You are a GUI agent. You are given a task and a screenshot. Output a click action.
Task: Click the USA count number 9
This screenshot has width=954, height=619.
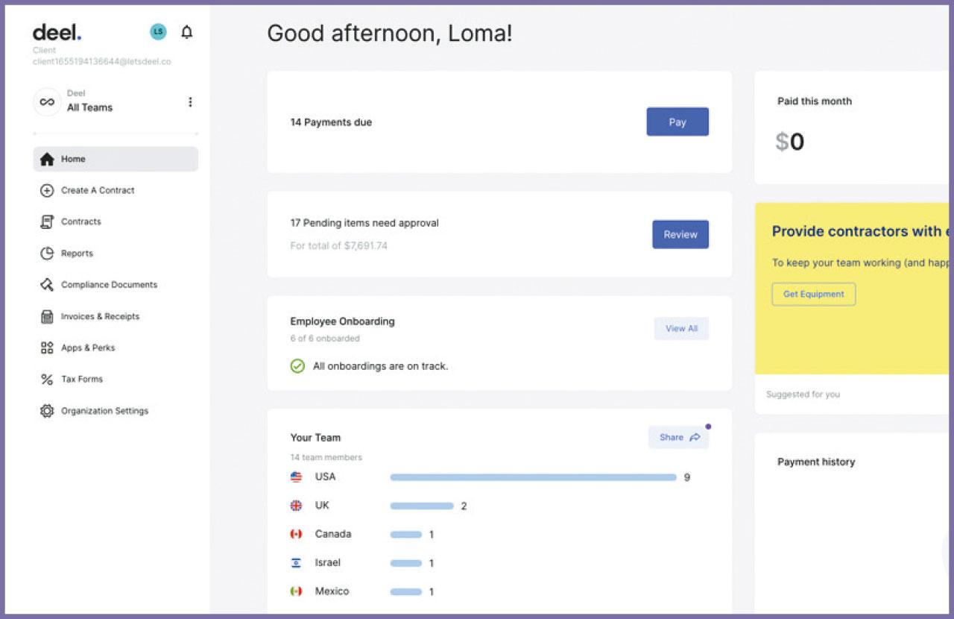pos(687,477)
